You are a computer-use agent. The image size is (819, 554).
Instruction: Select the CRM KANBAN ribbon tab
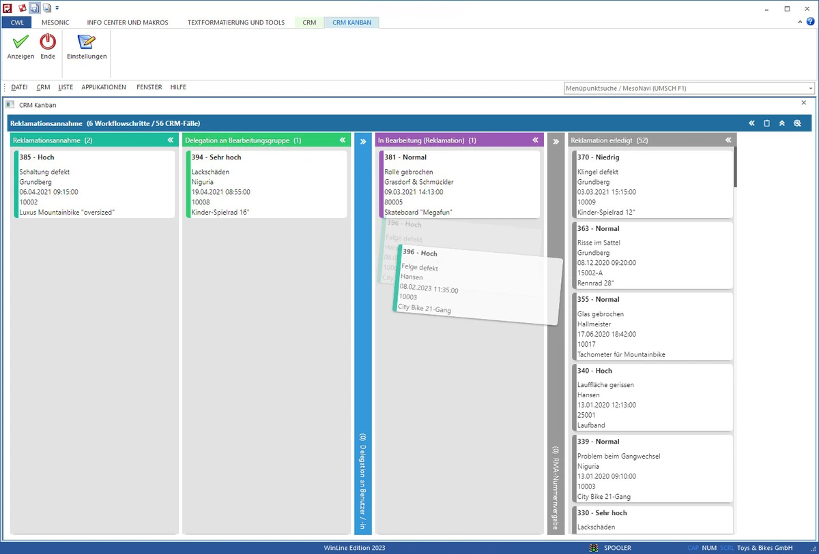point(352,22)
